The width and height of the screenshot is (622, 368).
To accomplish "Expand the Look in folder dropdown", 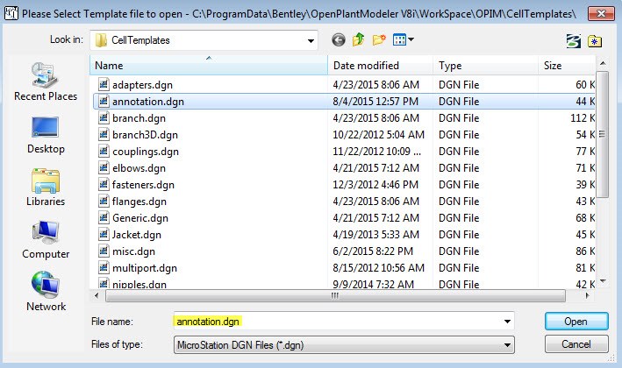I will tap(311, 40).
